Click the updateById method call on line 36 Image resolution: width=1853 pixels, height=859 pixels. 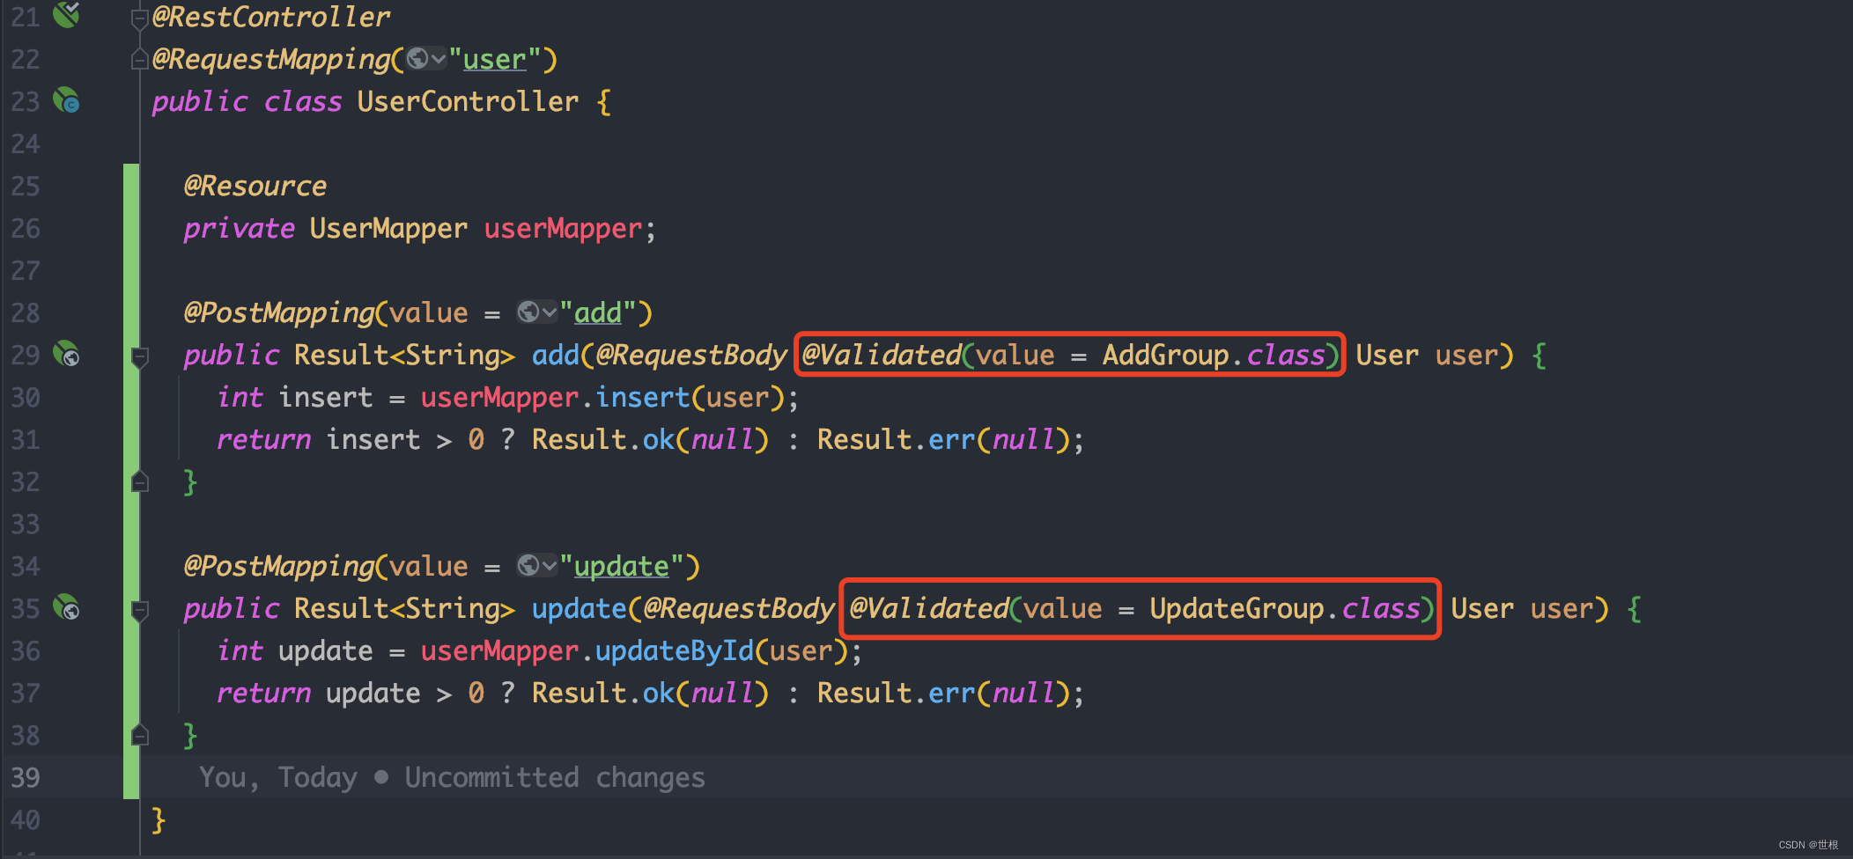coord(675,651)
